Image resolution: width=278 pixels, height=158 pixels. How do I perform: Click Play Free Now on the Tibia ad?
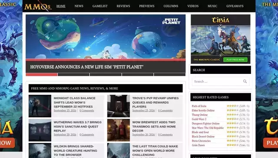point(235,60)
